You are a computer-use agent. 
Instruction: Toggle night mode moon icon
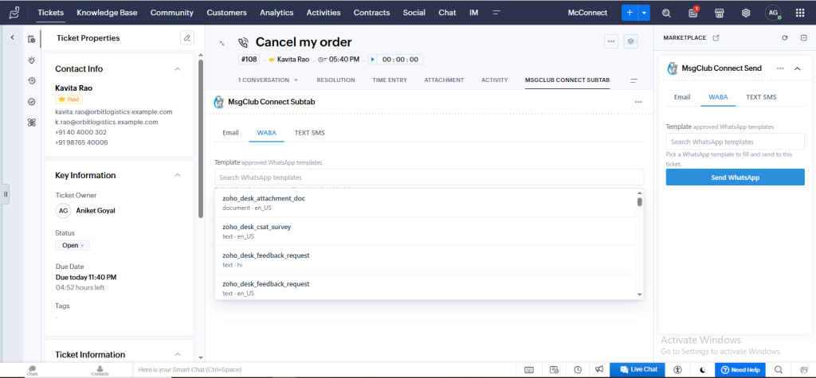703,370
